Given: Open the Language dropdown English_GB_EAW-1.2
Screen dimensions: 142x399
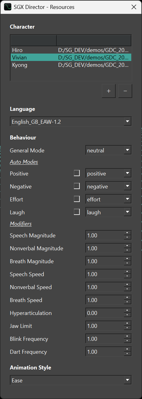Looking at the screenshot, I should pos(71,122).
